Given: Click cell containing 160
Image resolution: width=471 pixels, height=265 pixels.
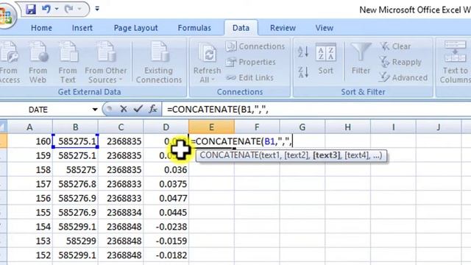Looking at the screenshot, I should (29, 141).
